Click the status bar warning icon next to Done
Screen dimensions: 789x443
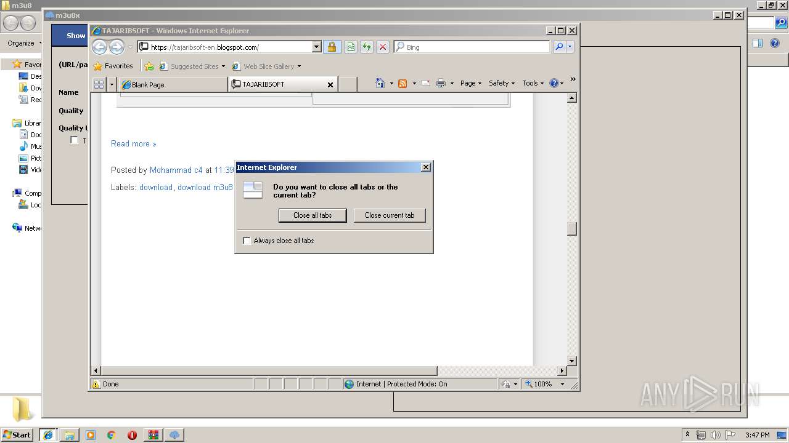tap(96, 384)
